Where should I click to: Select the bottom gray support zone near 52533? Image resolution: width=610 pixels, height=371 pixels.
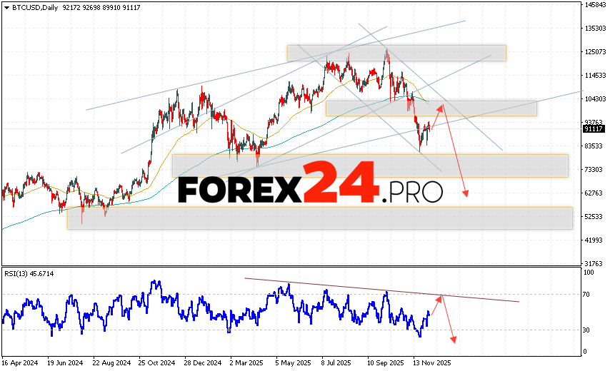[319, 218]
